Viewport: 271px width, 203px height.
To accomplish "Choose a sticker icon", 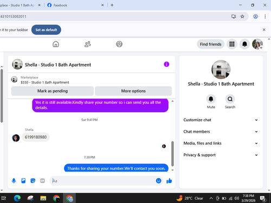I will pyautogui.click(x=33, y=181).
